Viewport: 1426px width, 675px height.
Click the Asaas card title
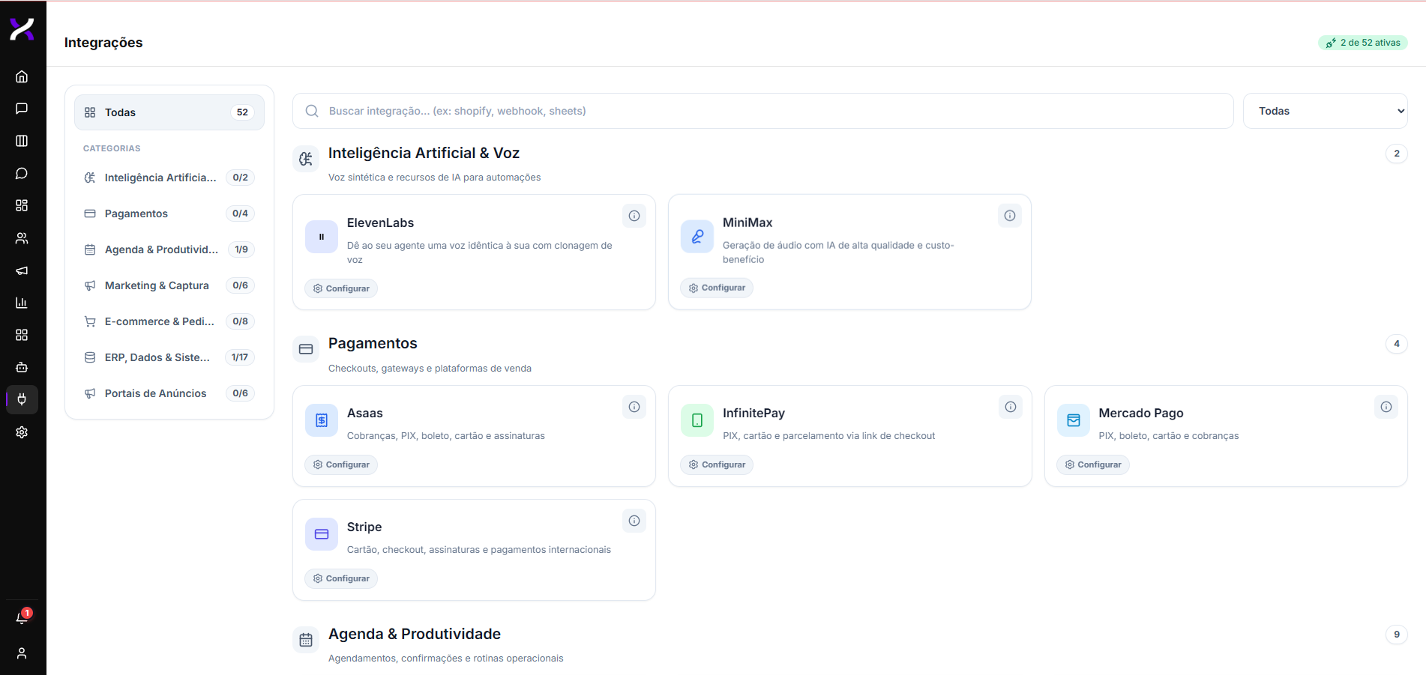pos(365,413)
